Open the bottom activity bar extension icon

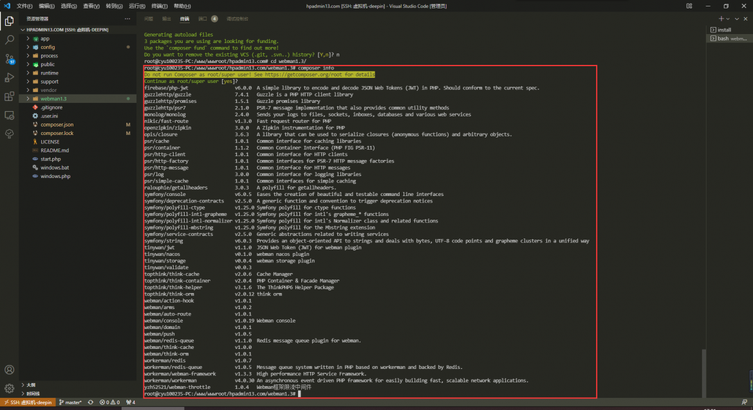(x=9, y=134)
